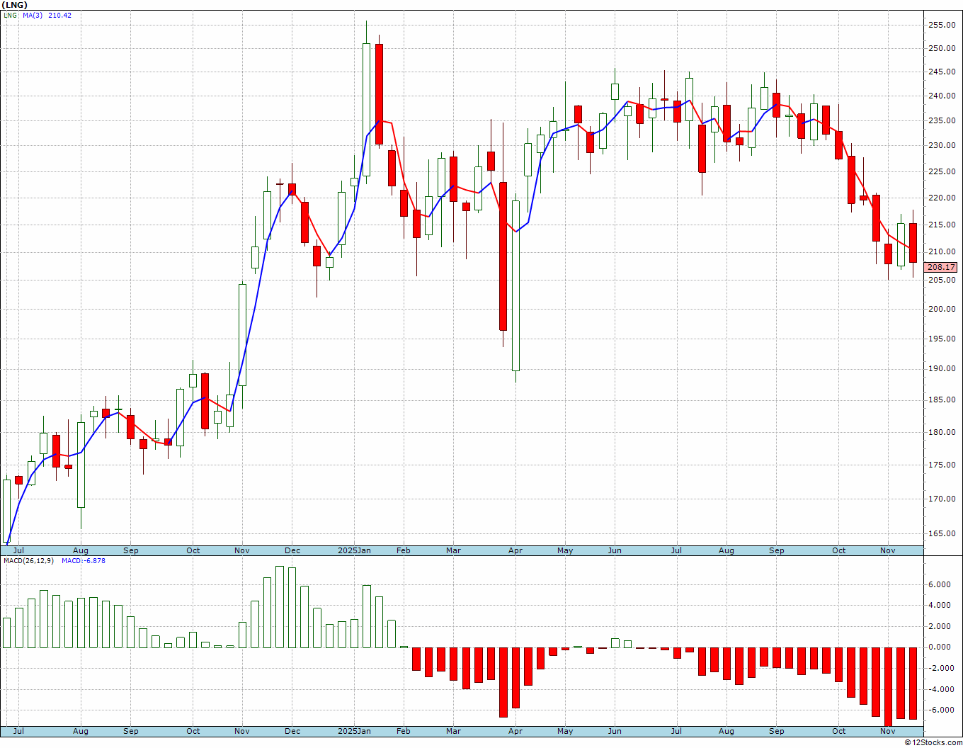This screenshot has height=748, width=963.
Task: Click the tall white early-November 2024 candle near 204
Action: coord(242,334)
